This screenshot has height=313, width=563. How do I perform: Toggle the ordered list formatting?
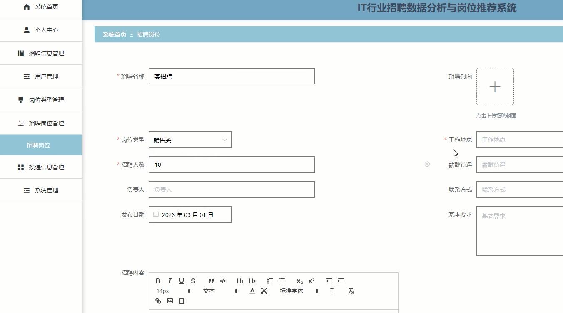coord(270,281)
